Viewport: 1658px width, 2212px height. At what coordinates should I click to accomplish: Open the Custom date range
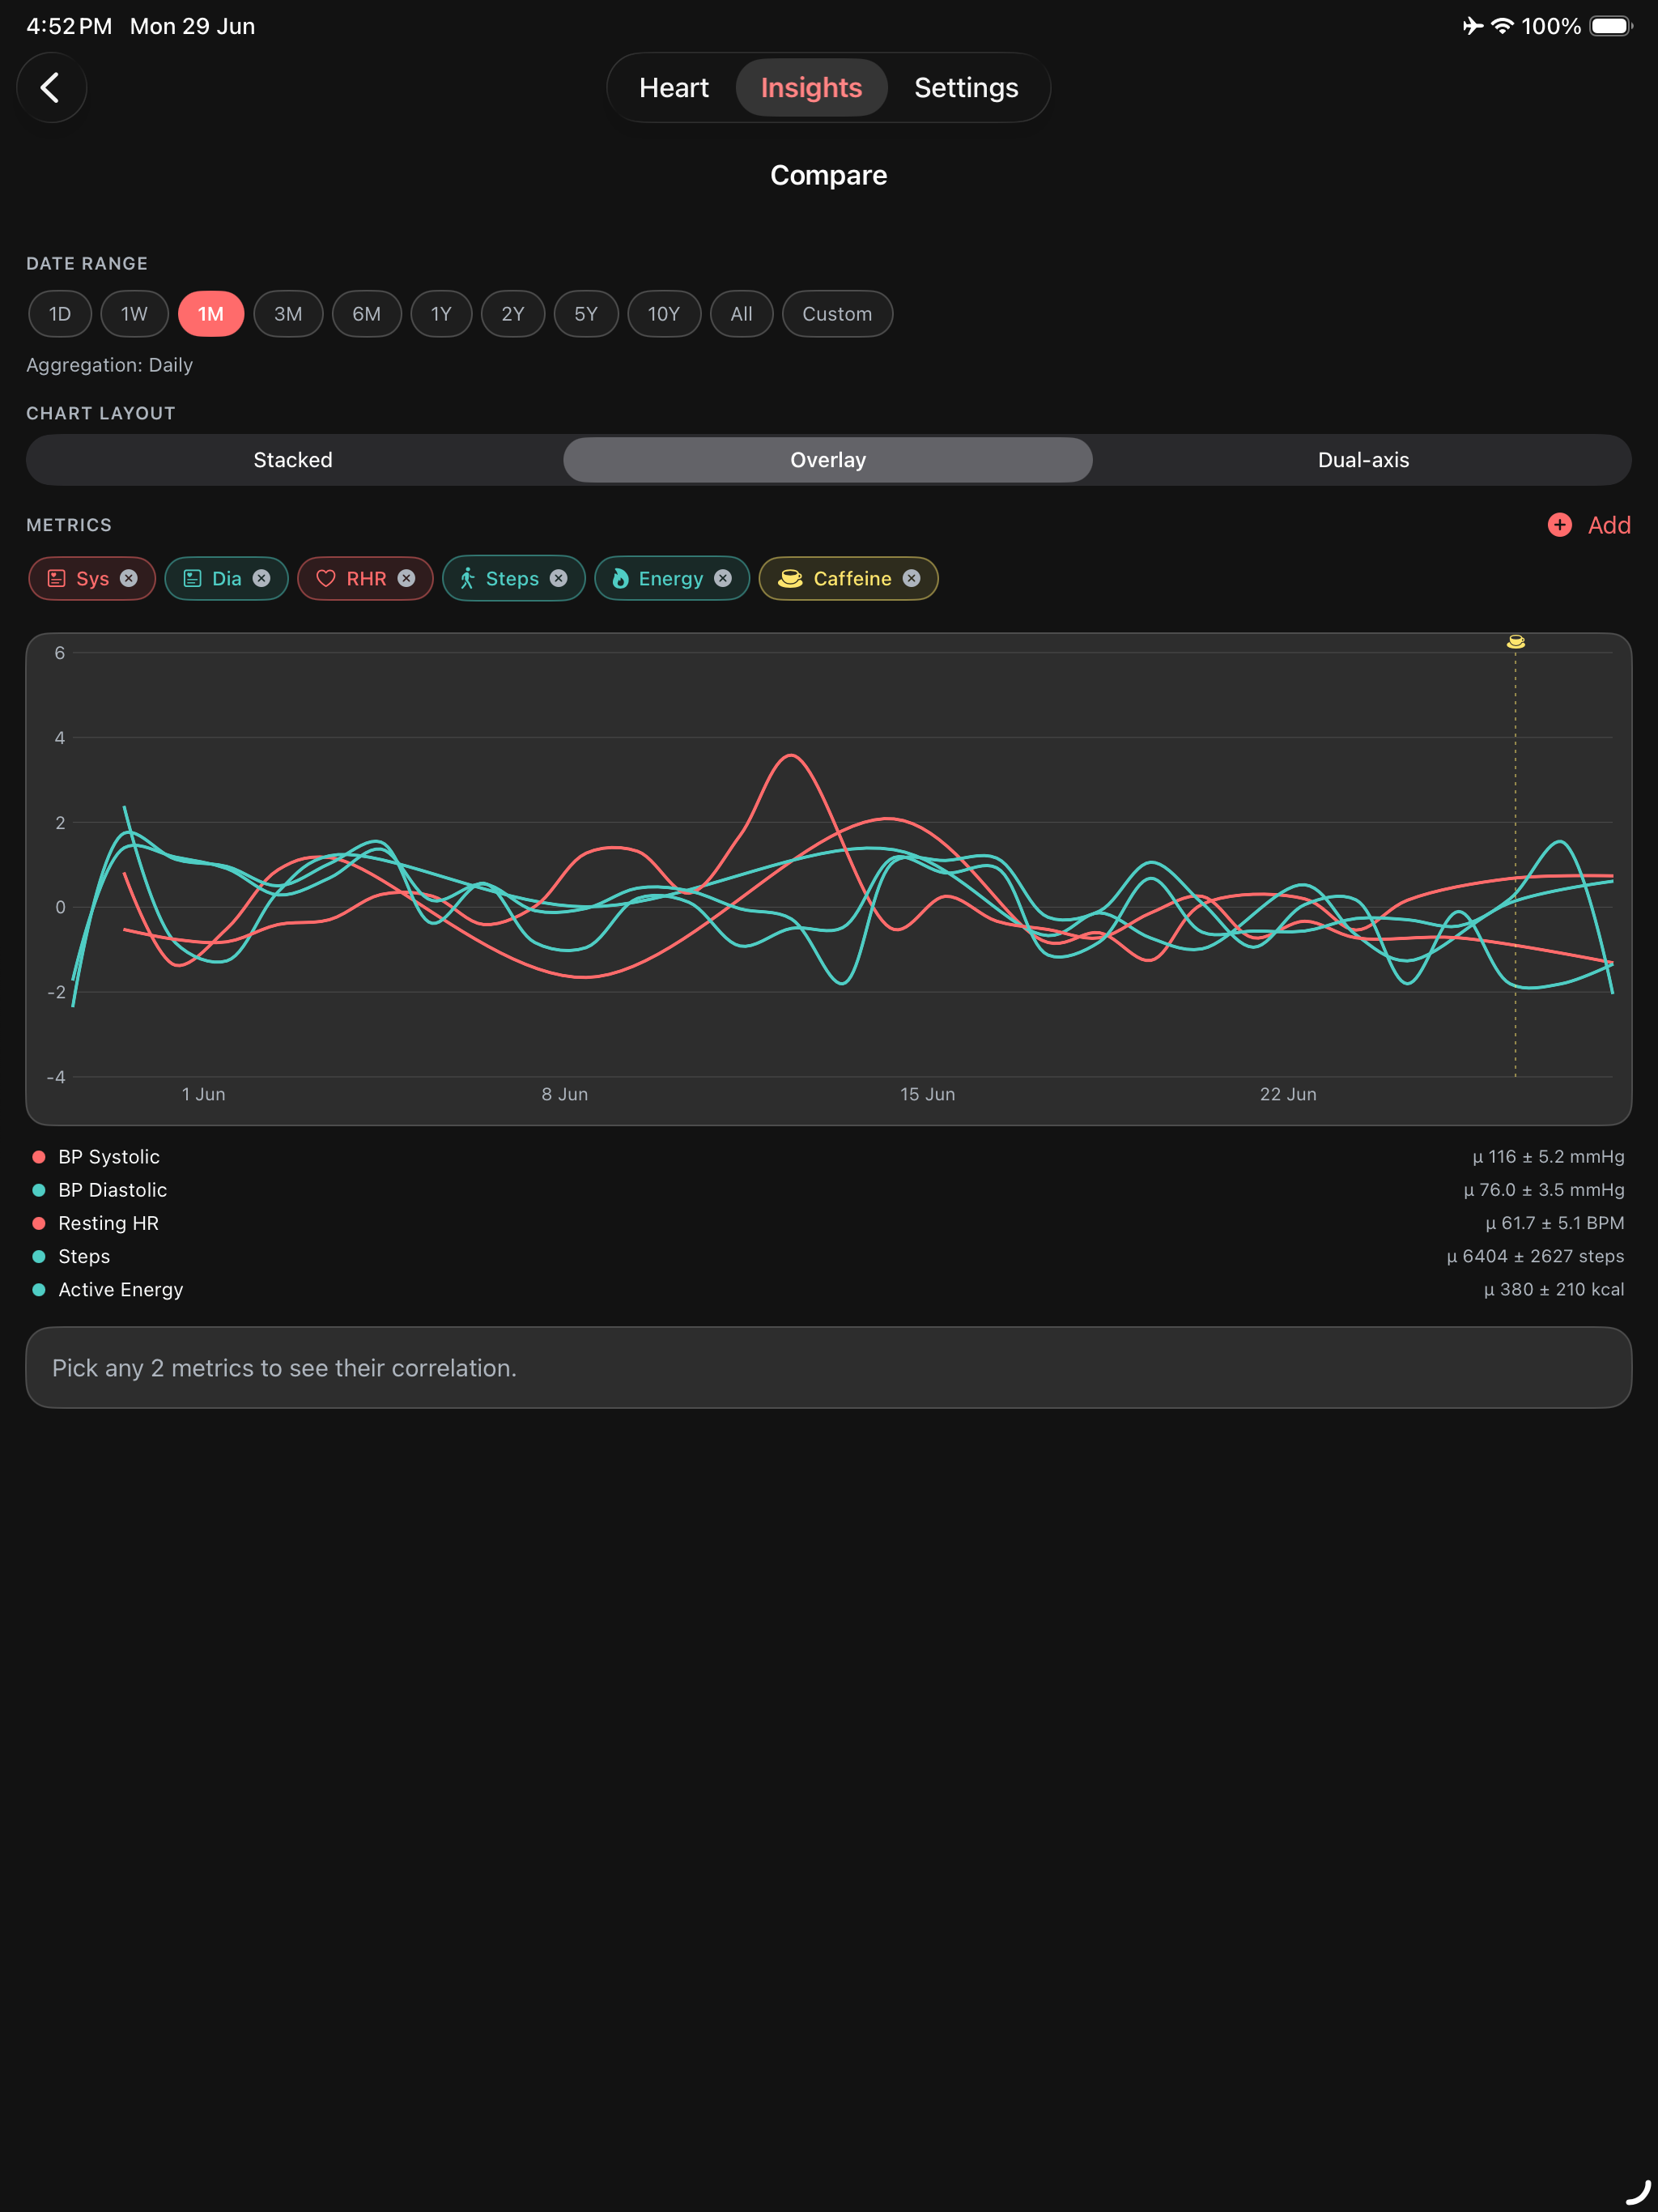837,314
